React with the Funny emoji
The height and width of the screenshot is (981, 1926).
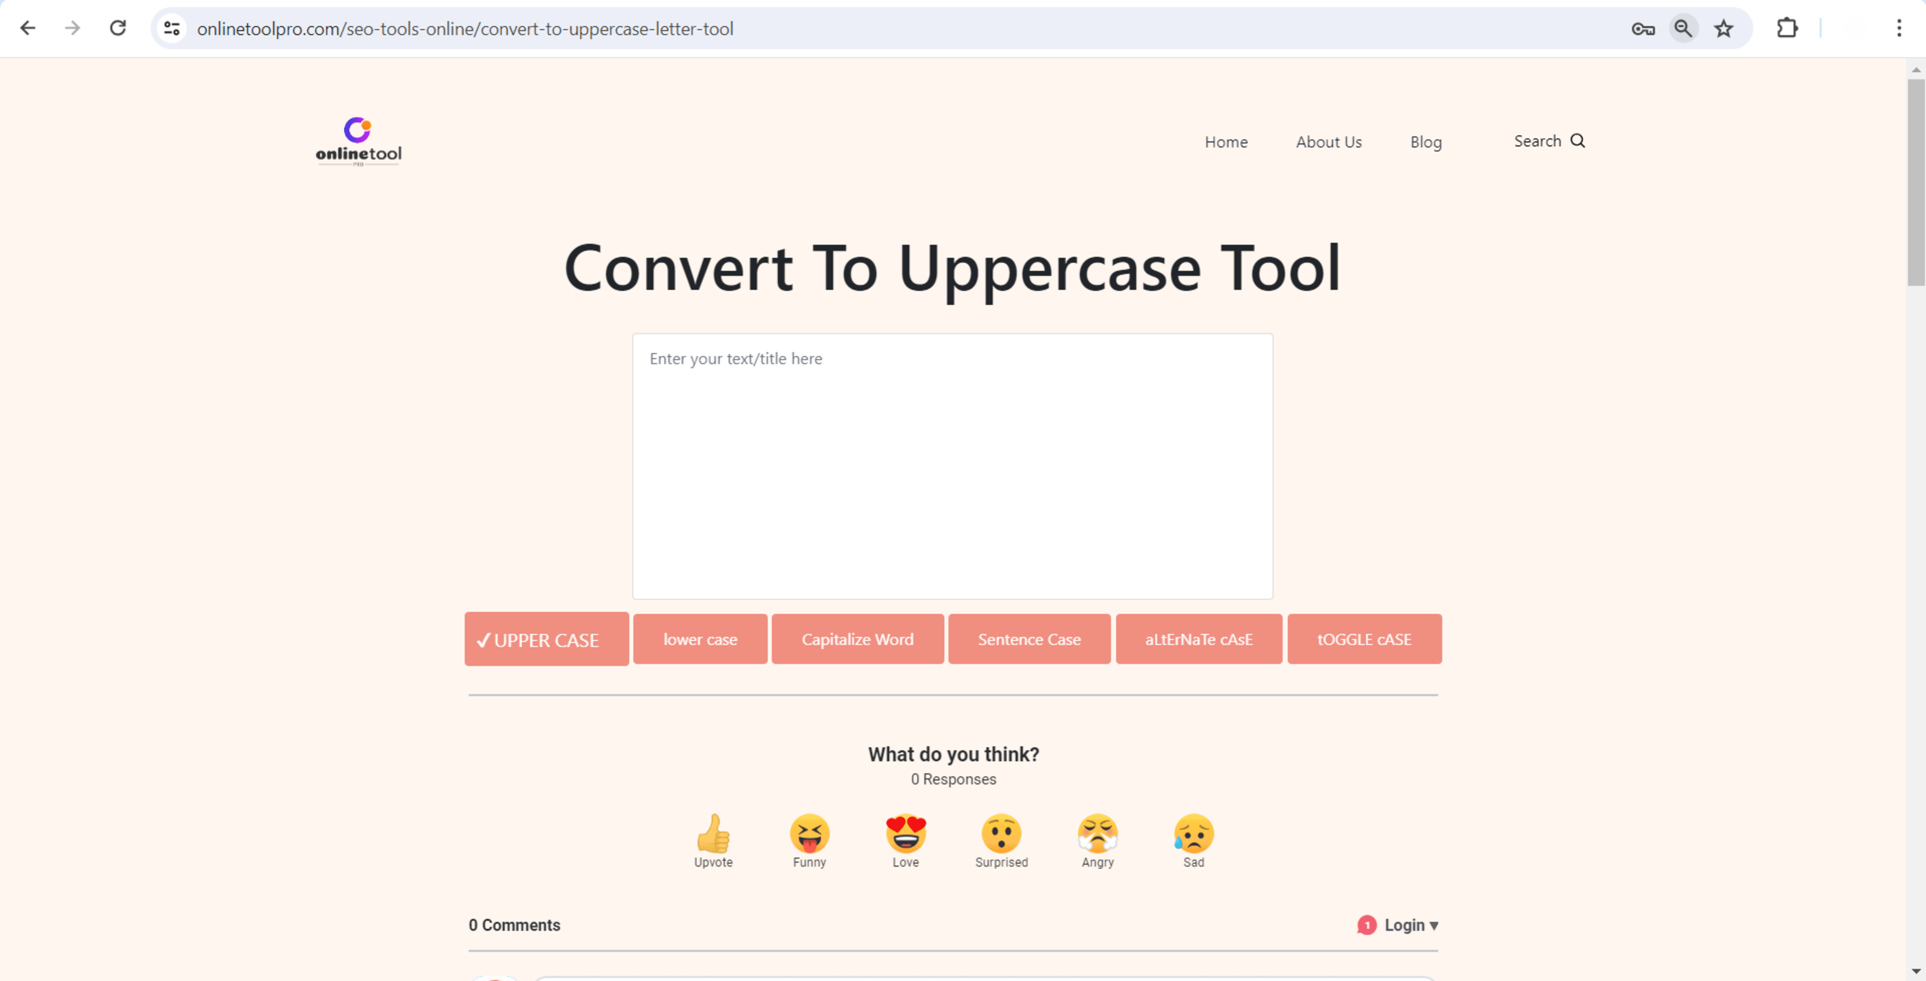coord(809,833)
